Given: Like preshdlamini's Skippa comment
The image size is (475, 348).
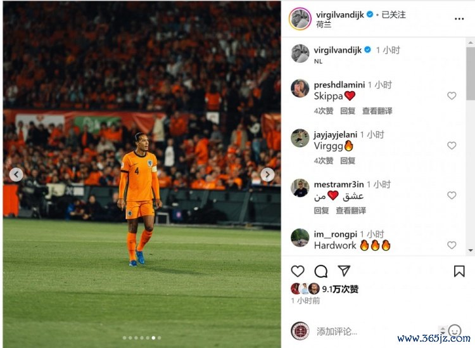Looking at the screenshot, I should tap(452, 96).
